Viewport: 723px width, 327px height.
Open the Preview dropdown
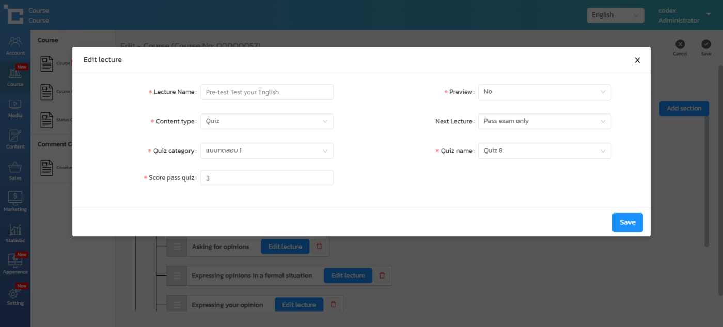tap(544, 92)
